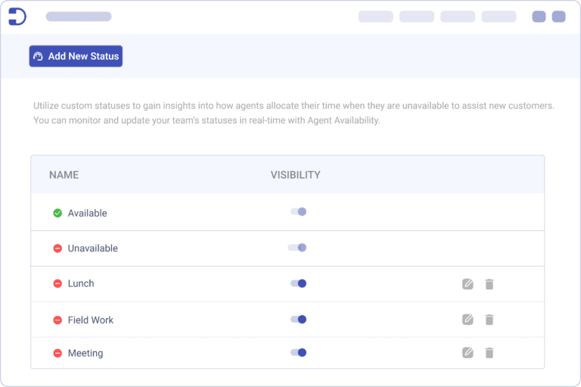The width and height of the screenshot is (581, 387).
Task: Edit the Meeting status via pencil icon
Action: [x=468, y=353]
